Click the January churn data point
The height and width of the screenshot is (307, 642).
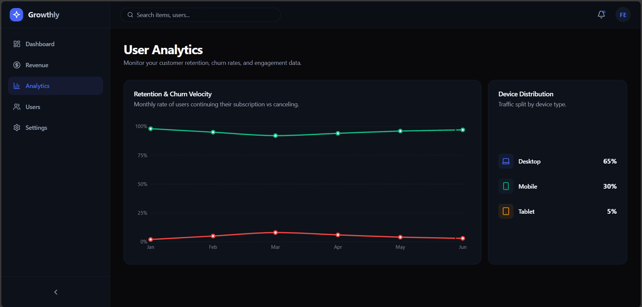[x=151, y=239]
